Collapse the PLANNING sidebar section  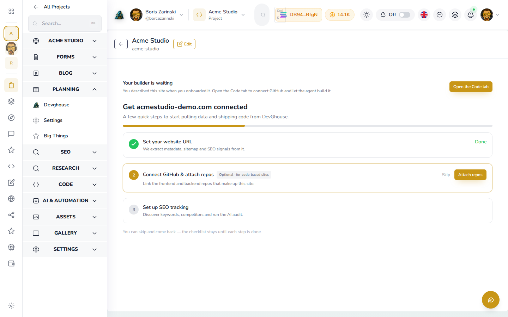coord(65,89)
